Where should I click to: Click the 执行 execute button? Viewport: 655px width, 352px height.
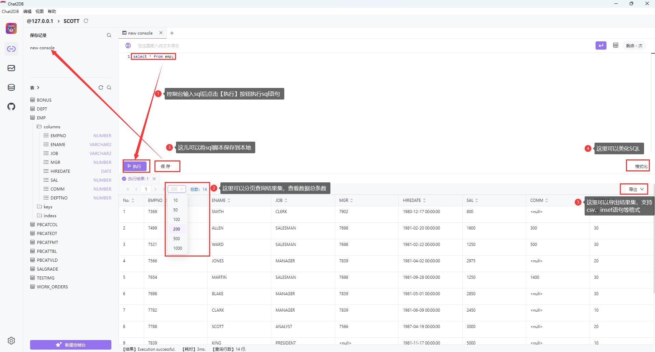click(135, 166)
